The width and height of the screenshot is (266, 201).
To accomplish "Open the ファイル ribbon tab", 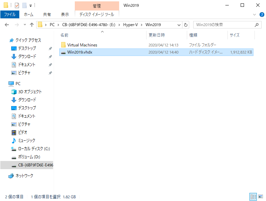I will pos(10,15).
